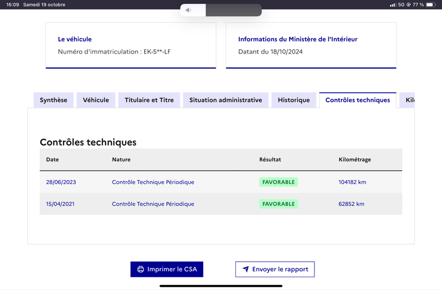Open the partially visible Kilométrage tab
Screen dimensions: 442x290
407,100
